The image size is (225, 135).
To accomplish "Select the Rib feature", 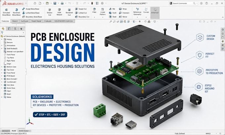I will coord(112,9).
